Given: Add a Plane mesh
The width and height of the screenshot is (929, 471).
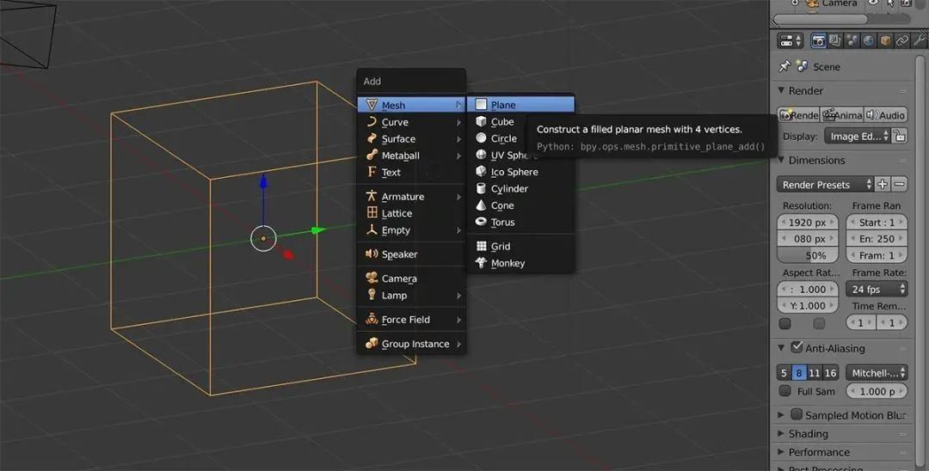Looking at the screenshot, I should coord(520,105).
